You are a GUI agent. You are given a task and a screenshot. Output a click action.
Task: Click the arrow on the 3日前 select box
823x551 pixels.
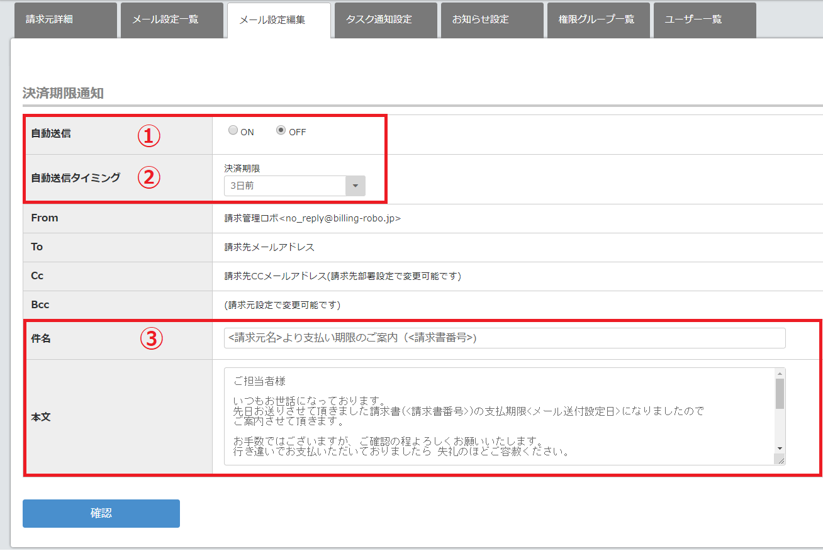[356, 186]
